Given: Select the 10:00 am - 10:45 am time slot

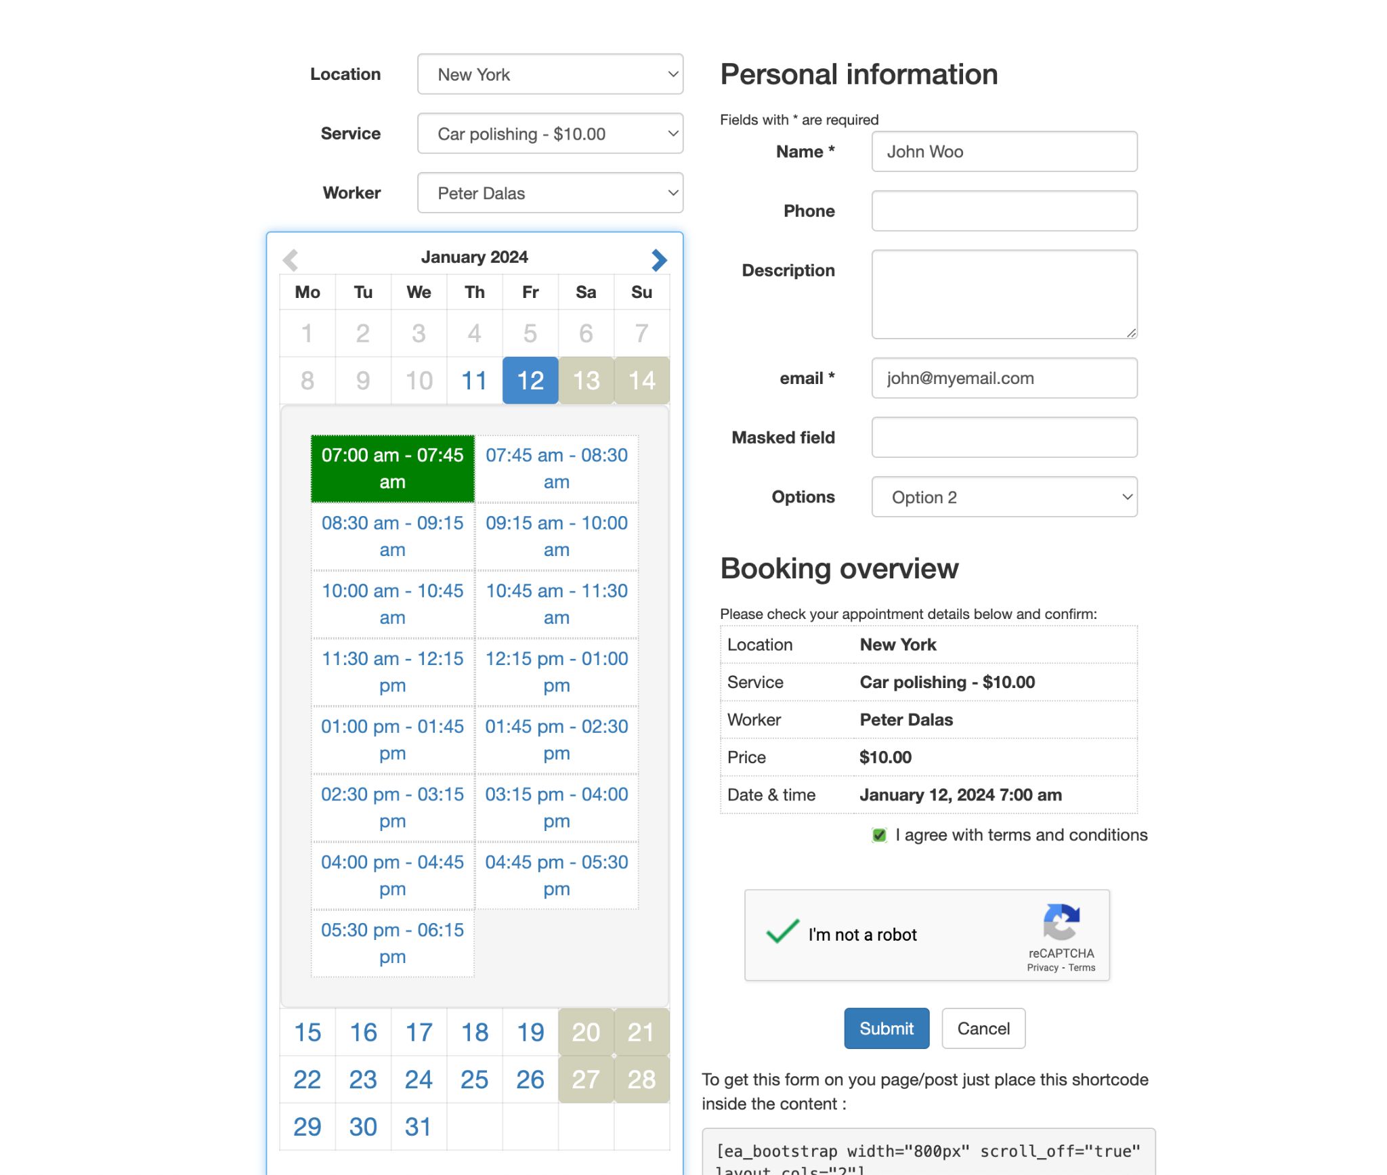Looking at the screenshot, I should (393, 603).
